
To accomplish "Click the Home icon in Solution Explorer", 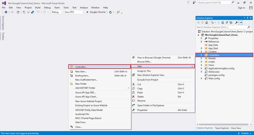I will coord(207,23).
